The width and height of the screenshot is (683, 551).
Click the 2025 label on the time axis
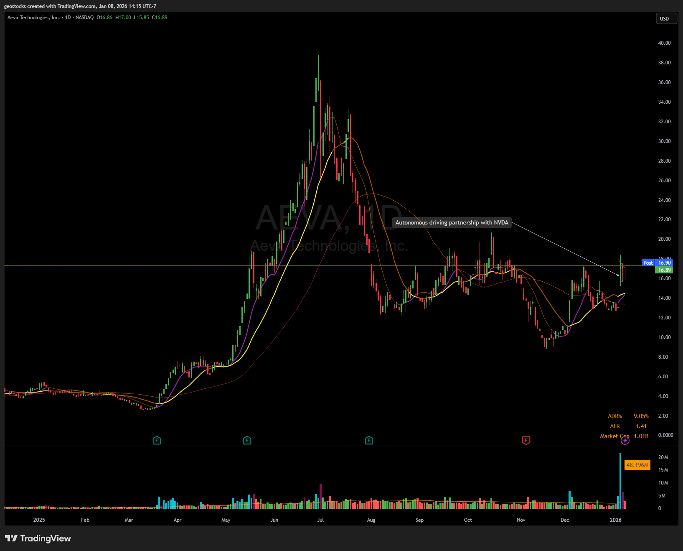coord(39,520)
